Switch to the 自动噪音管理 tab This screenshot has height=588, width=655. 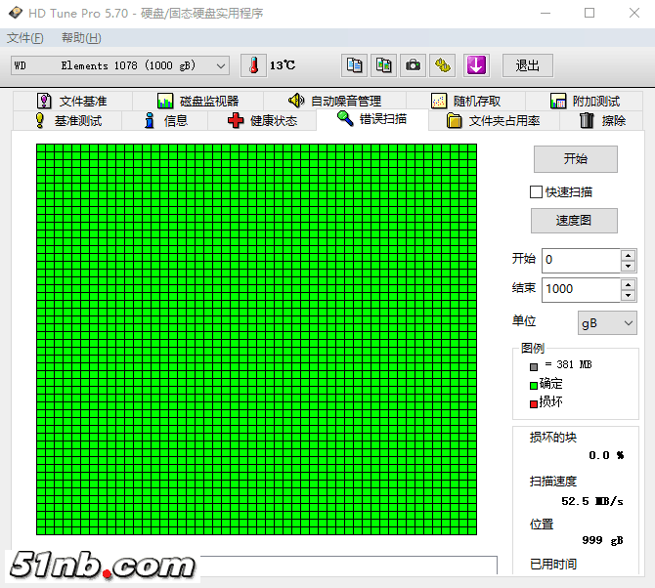pyautogui.click(x=334, y=101)
